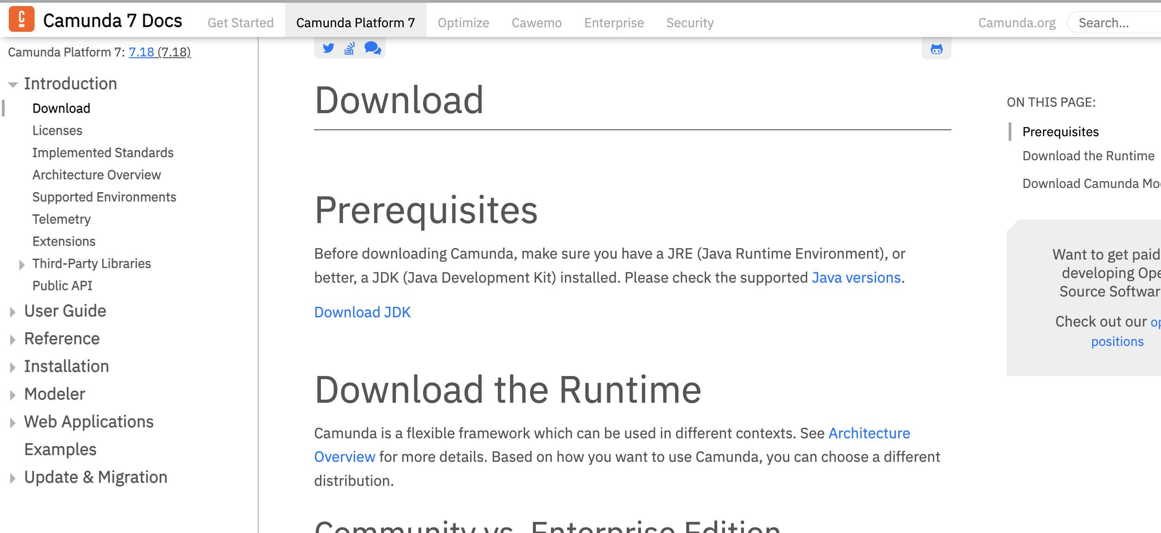Expand the Installation section arrow
The image size is (1161, 533).
point(13,367)
